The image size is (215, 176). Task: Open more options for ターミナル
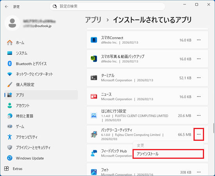(199, 78)
